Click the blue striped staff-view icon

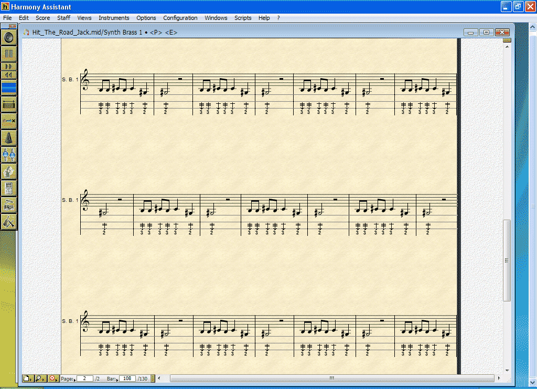tap(9, 88)
